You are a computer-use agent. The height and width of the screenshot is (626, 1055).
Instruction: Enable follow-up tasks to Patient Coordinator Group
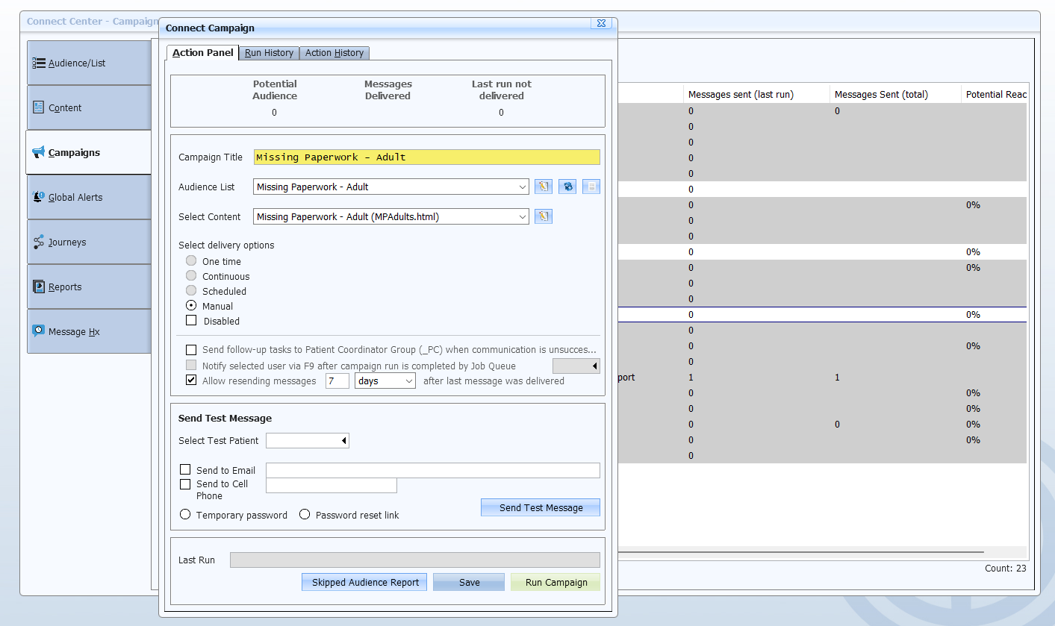[x=191, y=350]
